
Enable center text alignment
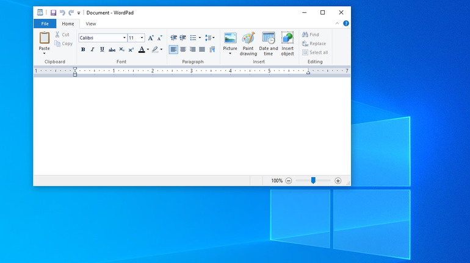[x=183, y=50]
